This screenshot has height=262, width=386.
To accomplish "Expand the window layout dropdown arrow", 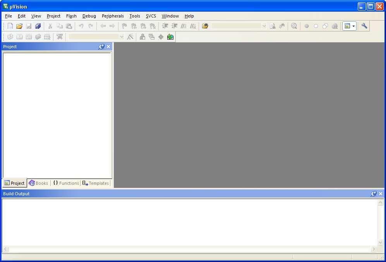I will [x=354, y=26].
